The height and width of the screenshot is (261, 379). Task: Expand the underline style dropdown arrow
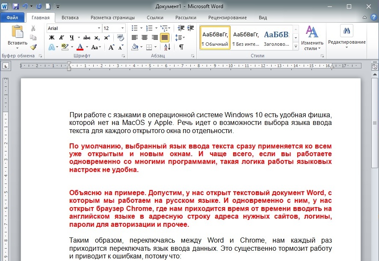click(x=79, y=38)
